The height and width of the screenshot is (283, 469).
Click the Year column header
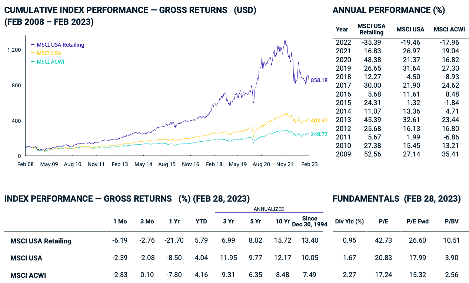(342, 30)
